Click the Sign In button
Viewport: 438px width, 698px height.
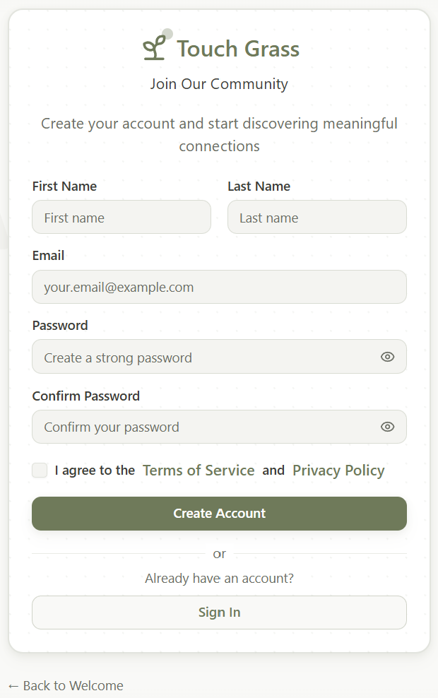click(219, 613)
